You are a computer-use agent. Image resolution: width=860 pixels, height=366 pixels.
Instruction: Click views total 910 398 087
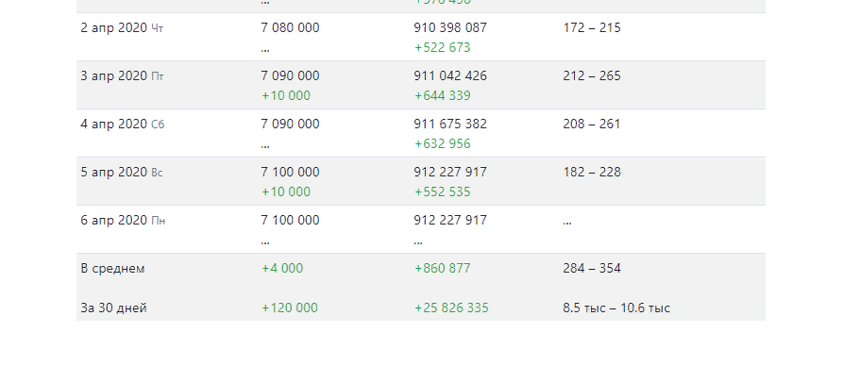pos(450,28)
